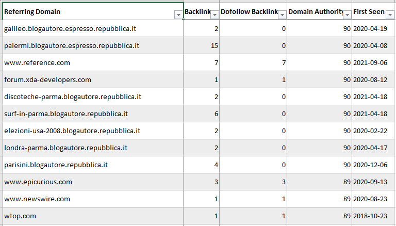396x226 pixels.
Task: Click the First Seen date 2021-09-06
Action: pyautogui.click(x=374, y=62)
